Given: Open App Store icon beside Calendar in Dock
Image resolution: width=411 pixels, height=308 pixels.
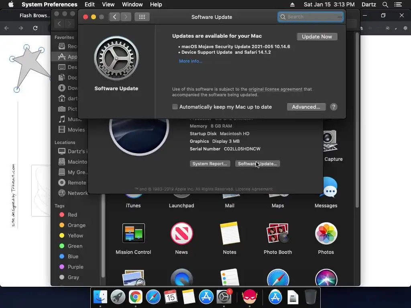Looking at the screenshot, I should click(x=206, y=297).
